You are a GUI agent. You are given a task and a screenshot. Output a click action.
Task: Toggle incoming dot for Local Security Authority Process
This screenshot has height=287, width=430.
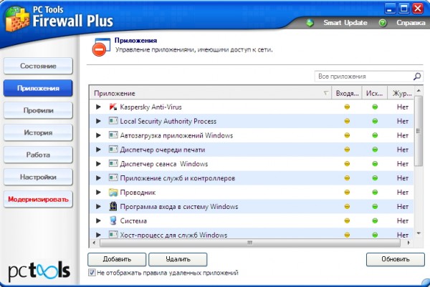(x=347, y=121)
